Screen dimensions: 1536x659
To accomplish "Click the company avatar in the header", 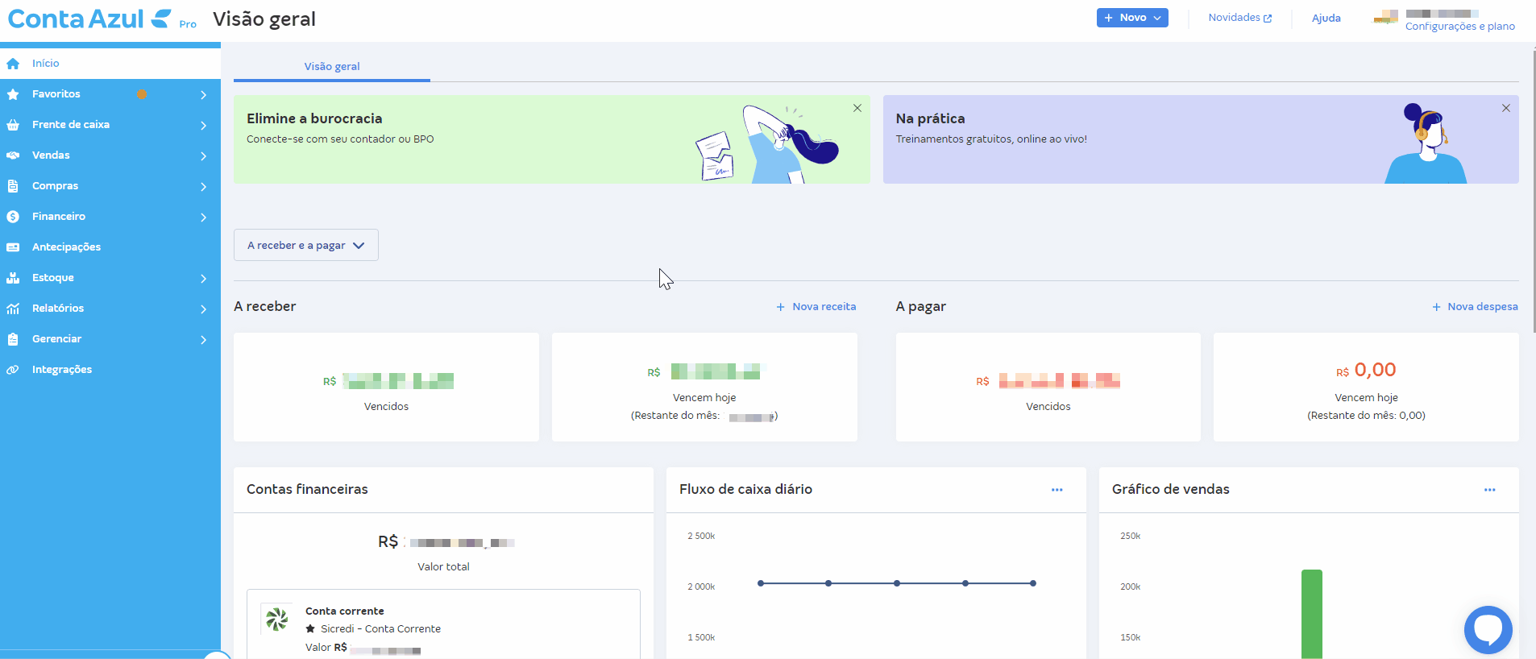I will [x=1386, y=17].
